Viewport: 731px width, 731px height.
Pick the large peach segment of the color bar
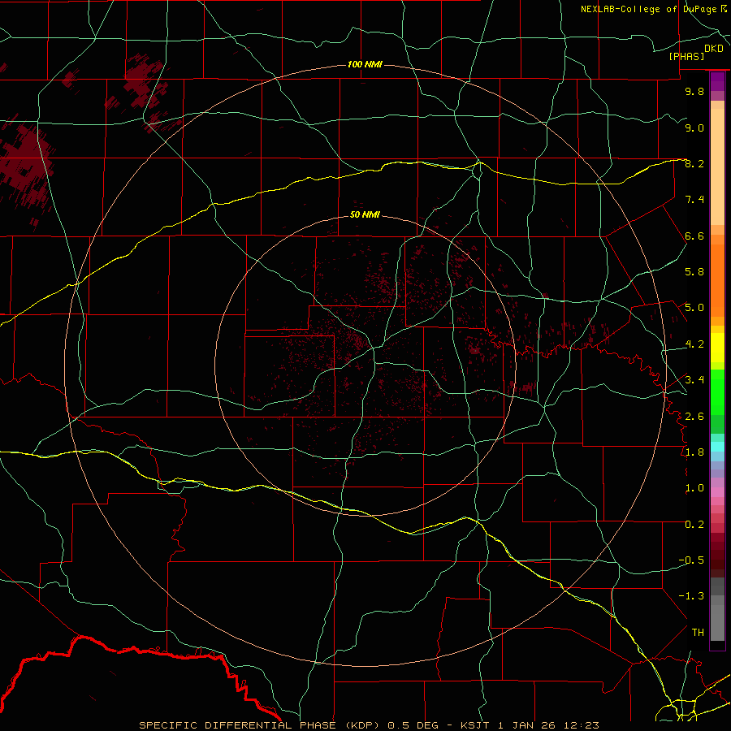coord(717,167)
